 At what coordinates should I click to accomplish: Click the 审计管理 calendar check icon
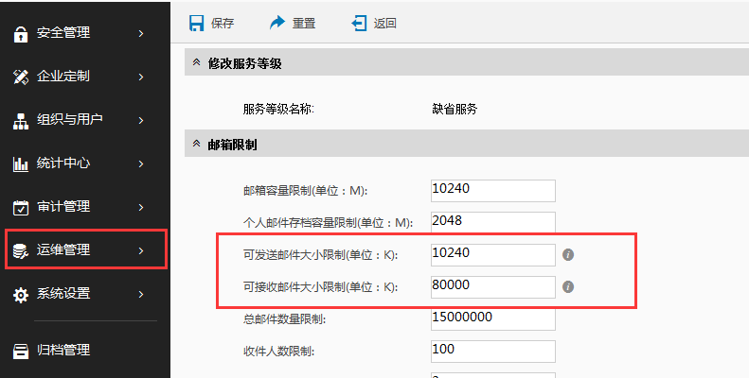tap(20, 207)
